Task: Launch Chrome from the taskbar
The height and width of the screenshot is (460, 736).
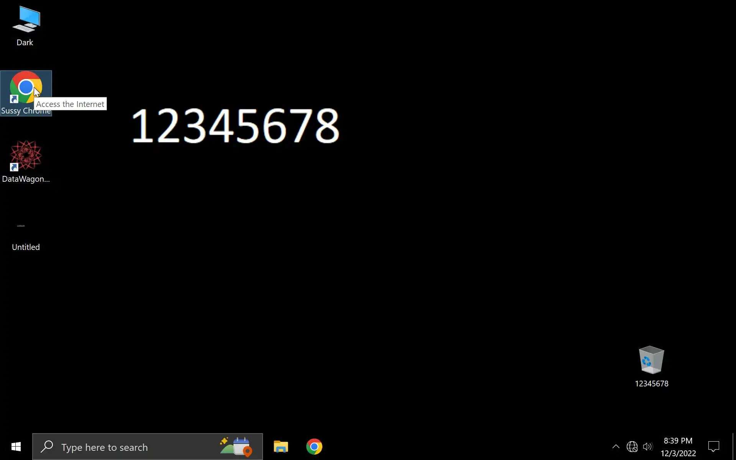Action: (x=314, y=447)
